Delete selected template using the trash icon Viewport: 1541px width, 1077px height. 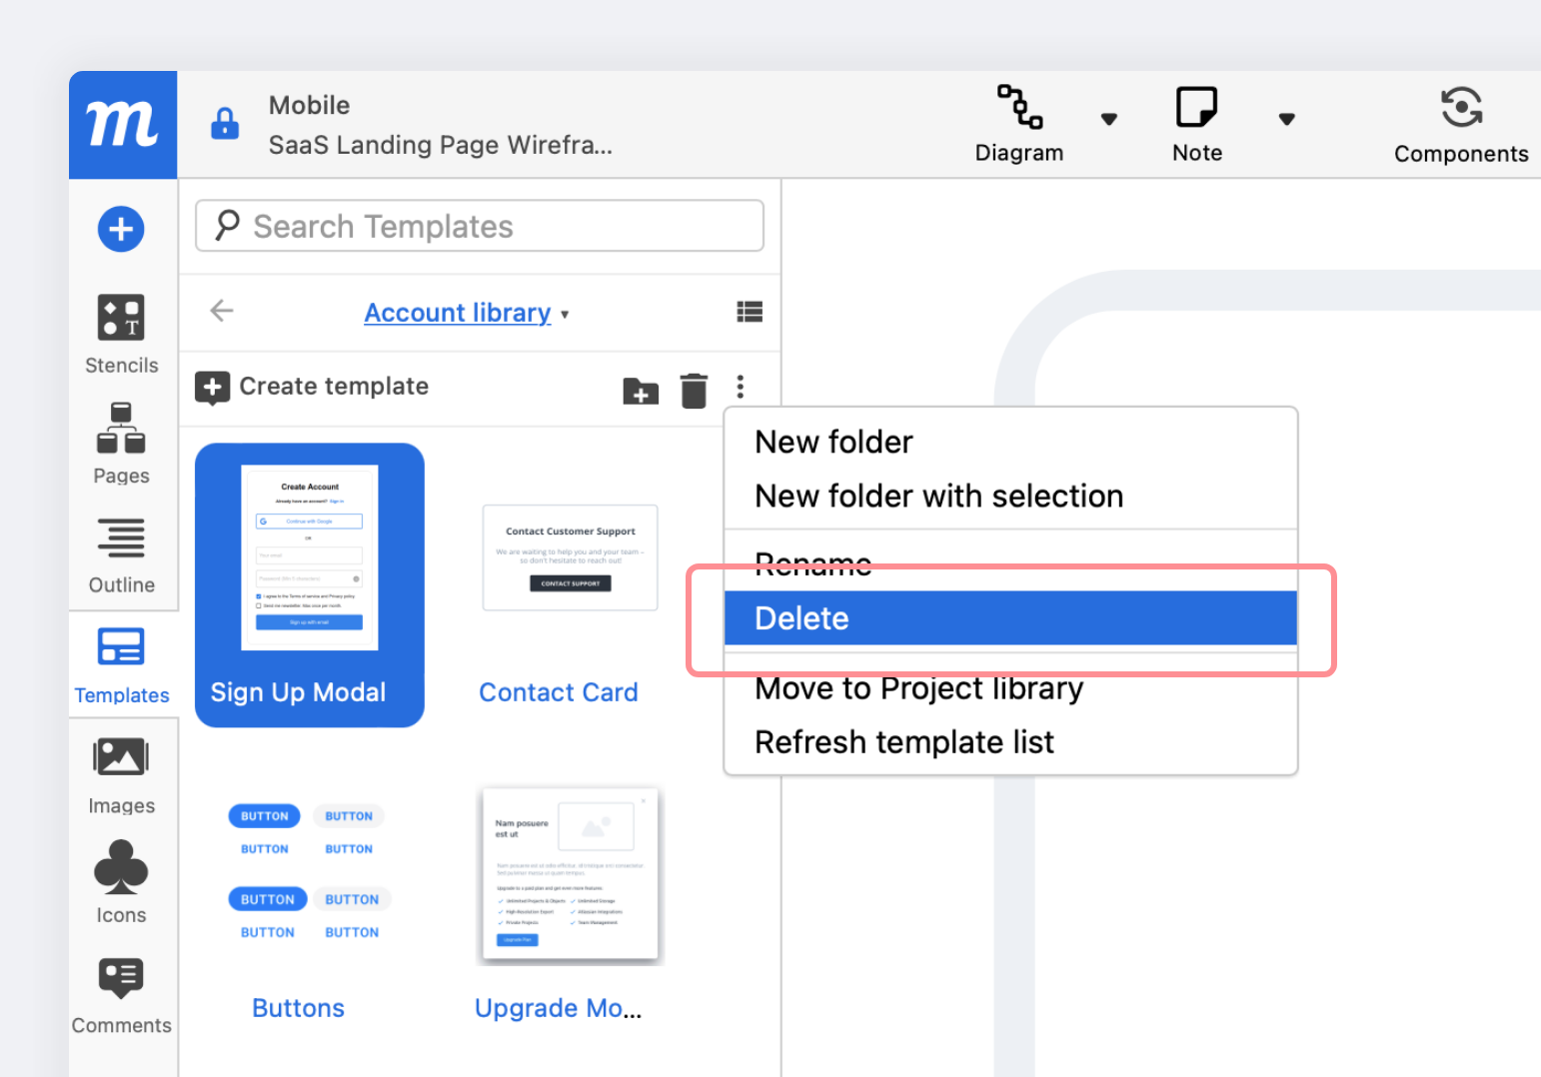coord(694,390)
